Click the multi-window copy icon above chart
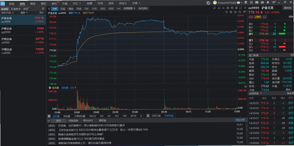Viewport: 294px width, 146px height. point(232,8)
